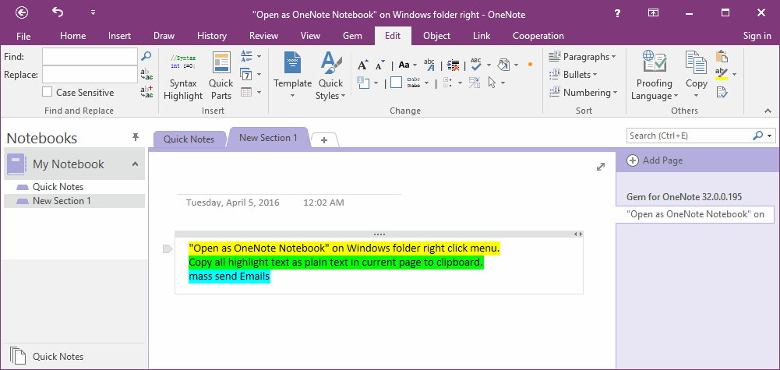Toggle the Case Sensitive checkbox
Viewport: 780px width, 370px height.
click(x=48, y=92)
